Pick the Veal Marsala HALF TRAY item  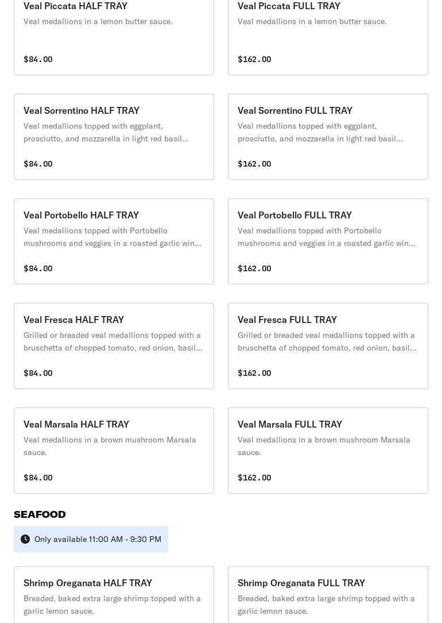114,451
